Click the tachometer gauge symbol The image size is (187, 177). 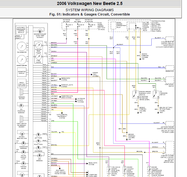point(22,46)
